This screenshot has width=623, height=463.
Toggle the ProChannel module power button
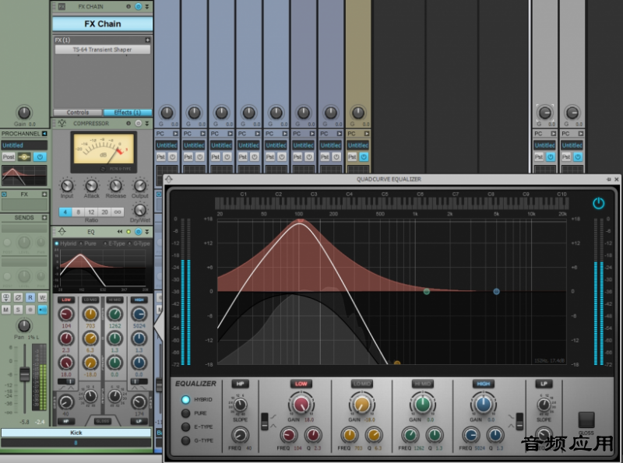tap(40, 157)
